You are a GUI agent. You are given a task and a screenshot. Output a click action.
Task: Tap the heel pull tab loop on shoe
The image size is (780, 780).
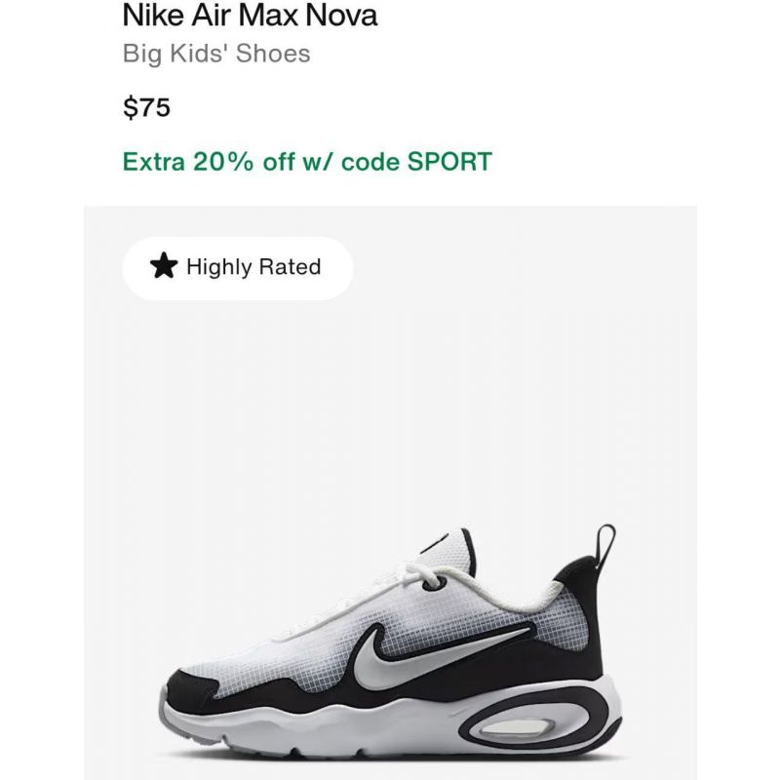point(604,546)
